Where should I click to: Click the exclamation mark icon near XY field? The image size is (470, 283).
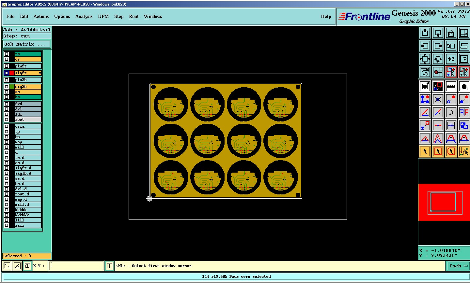click(109, 266)
